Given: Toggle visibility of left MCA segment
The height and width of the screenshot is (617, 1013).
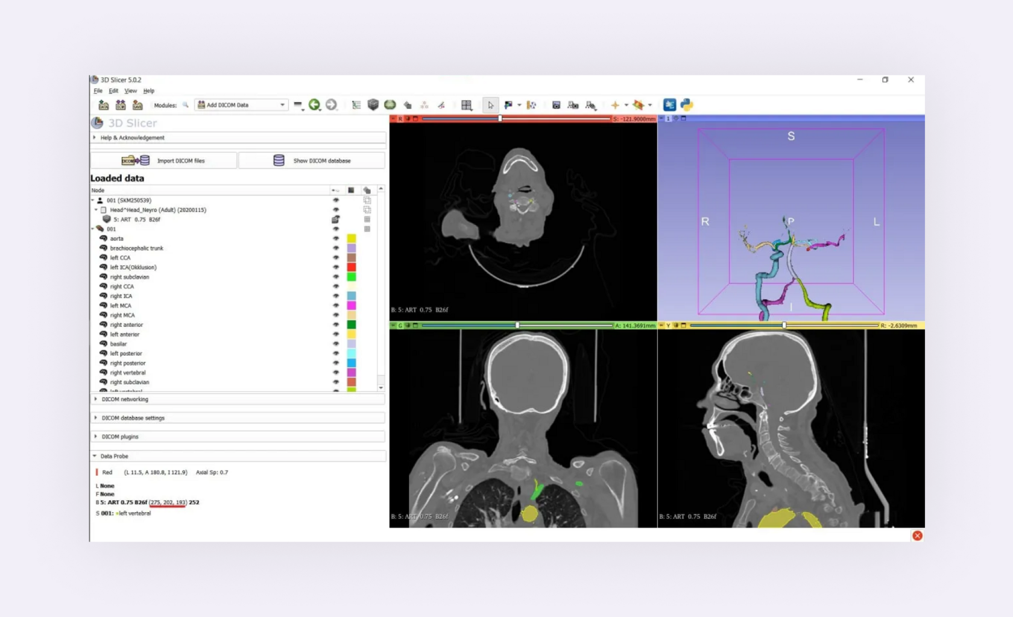Looking at the screenshot, I should click(x=336, y=306).
